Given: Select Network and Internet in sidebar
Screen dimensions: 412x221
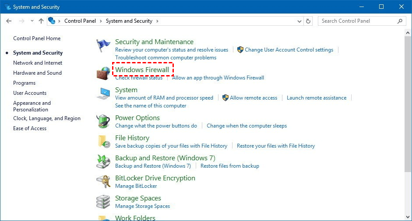Looking at the screenshot, I should [x=38, y=63].
